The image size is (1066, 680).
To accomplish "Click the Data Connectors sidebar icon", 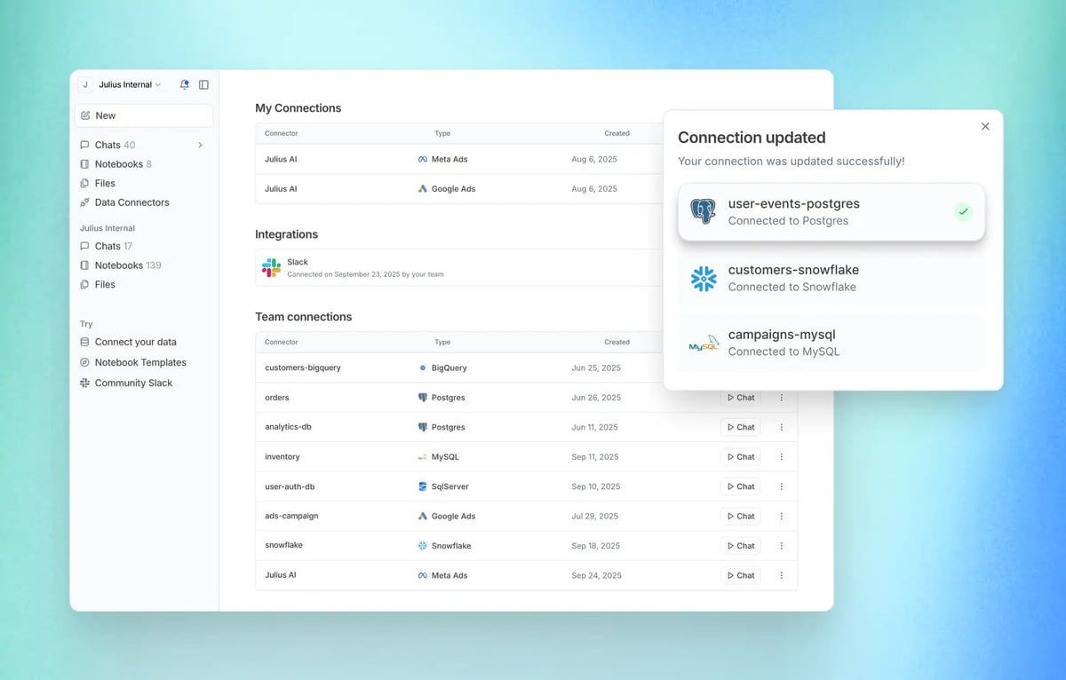I will (x=84, y=202).
